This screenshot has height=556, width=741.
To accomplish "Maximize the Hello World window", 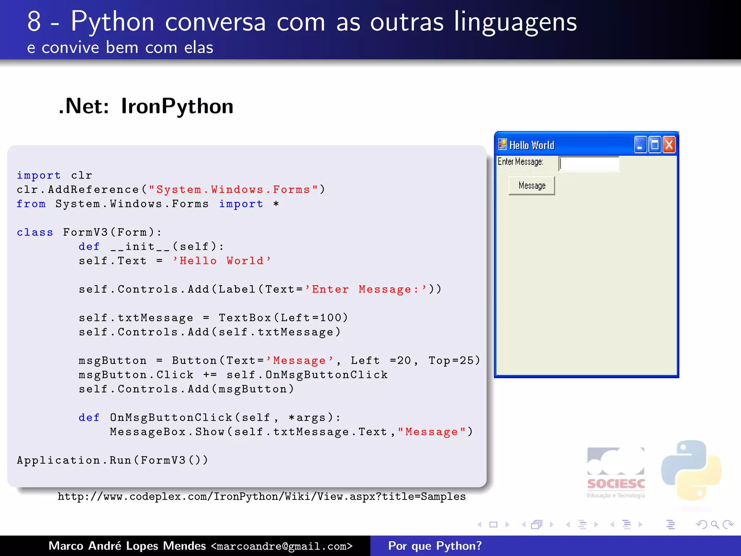I will pos(655,145).
